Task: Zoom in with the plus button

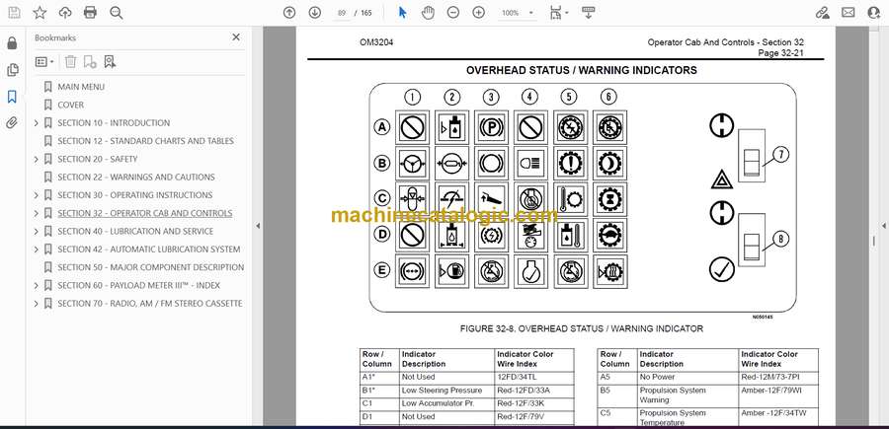Action: pos(478,13)
